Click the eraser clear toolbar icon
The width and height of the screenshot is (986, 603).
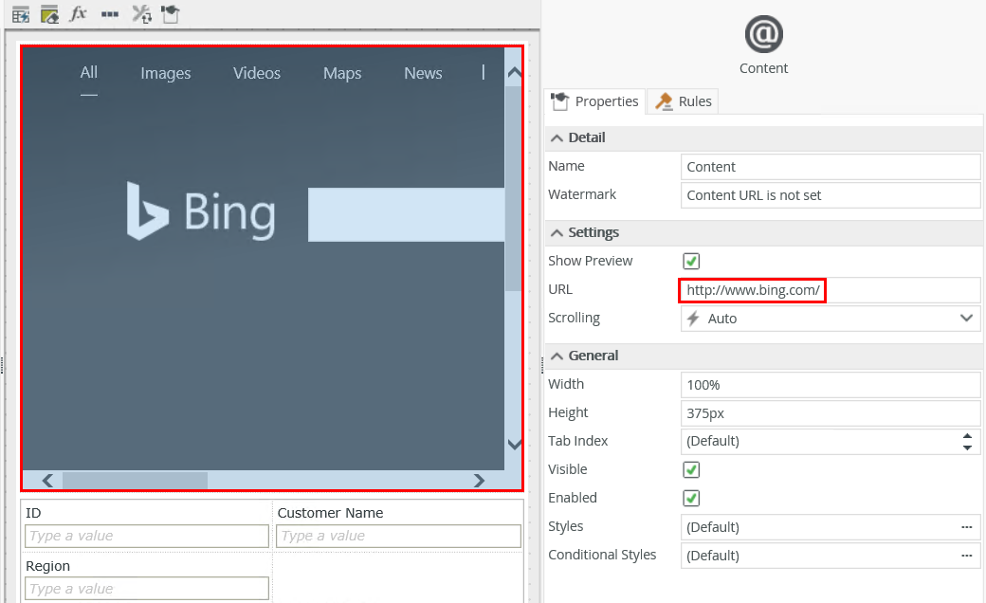(49, 14)
